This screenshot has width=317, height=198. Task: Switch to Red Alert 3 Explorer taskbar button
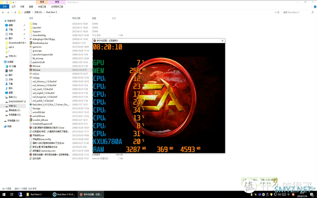(x=37, y=194)
